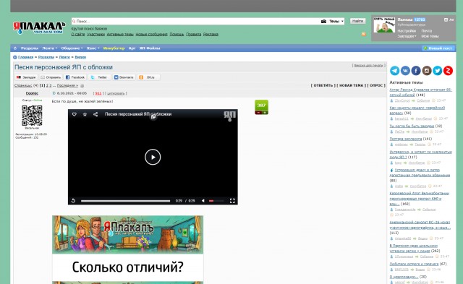Share to OK.ru via the toolbar button

[x=148, y=77]
